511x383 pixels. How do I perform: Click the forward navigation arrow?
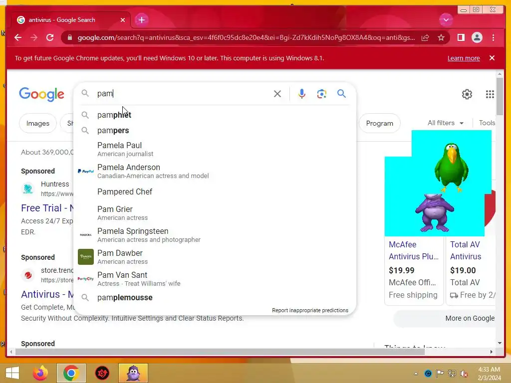pos(34,37)
